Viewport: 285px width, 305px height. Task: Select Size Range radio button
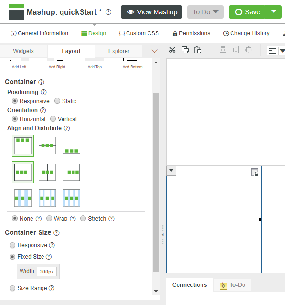[x=12, y=288]
